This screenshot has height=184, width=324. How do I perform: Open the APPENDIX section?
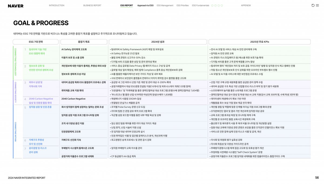click(x=245, y=5)
